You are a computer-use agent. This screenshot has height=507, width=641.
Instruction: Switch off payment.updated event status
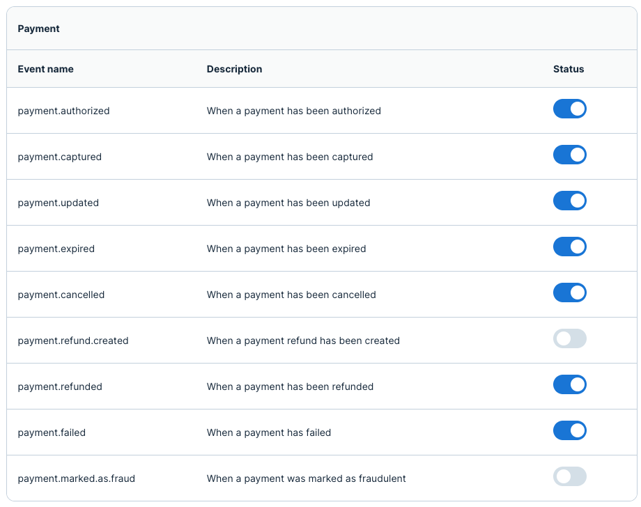(569, 201)
